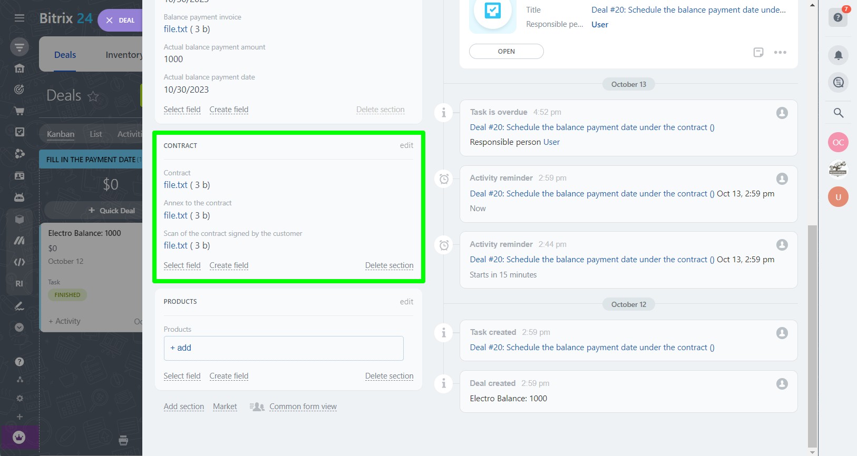Image resolution: width=857 pixels, height=456 pixels.
Task: Open the Common form view menu
Action: (303, 407)
